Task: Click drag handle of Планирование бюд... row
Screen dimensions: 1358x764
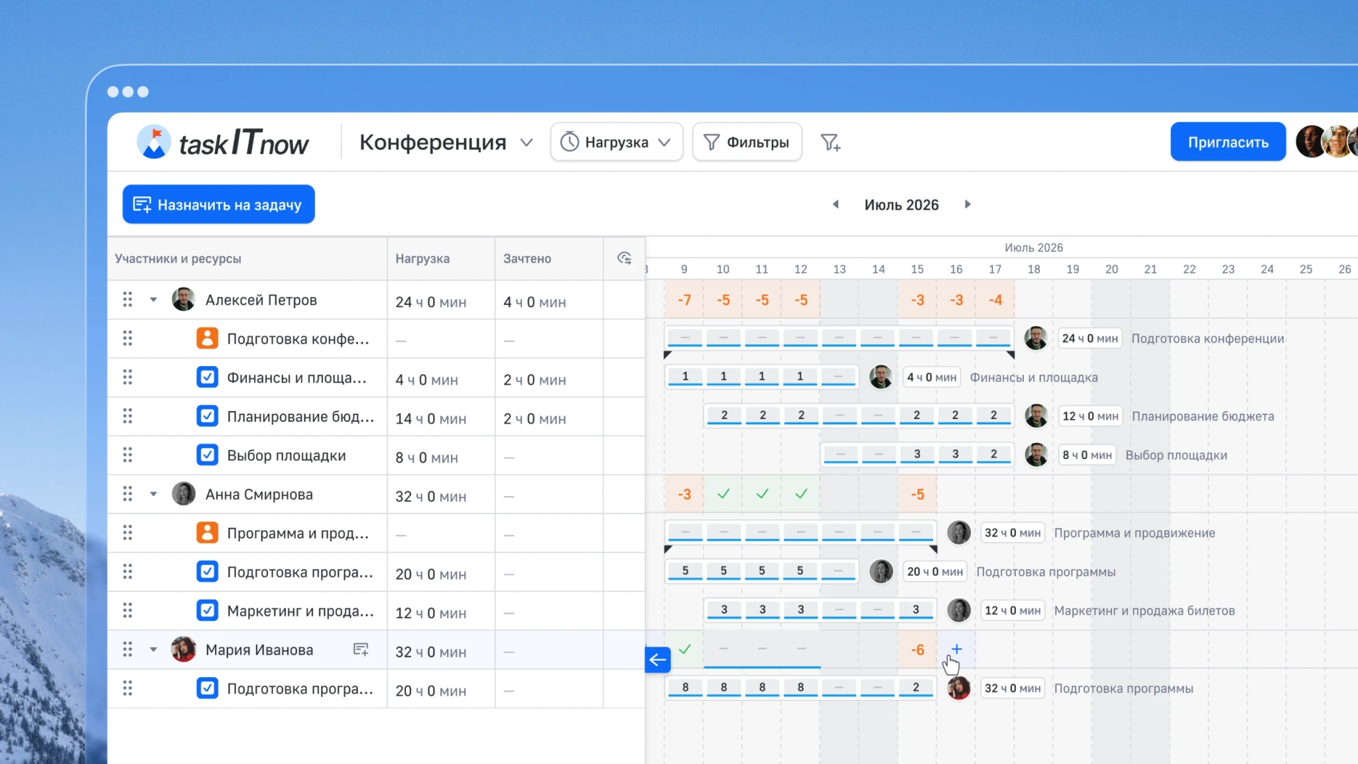Action: click(127, 416)
